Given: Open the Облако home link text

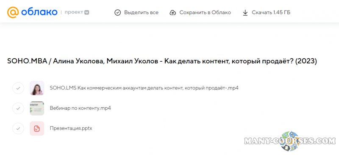Looking at the screenshot, I should pyautogui.click(x=39, y=12).
